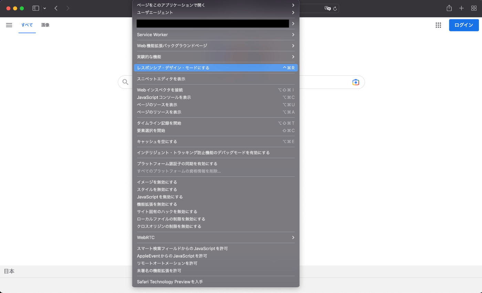Viewport: 482px width, 293px height.
Task: Allow リモートオートメーションを許可
Action: [216, 263]
